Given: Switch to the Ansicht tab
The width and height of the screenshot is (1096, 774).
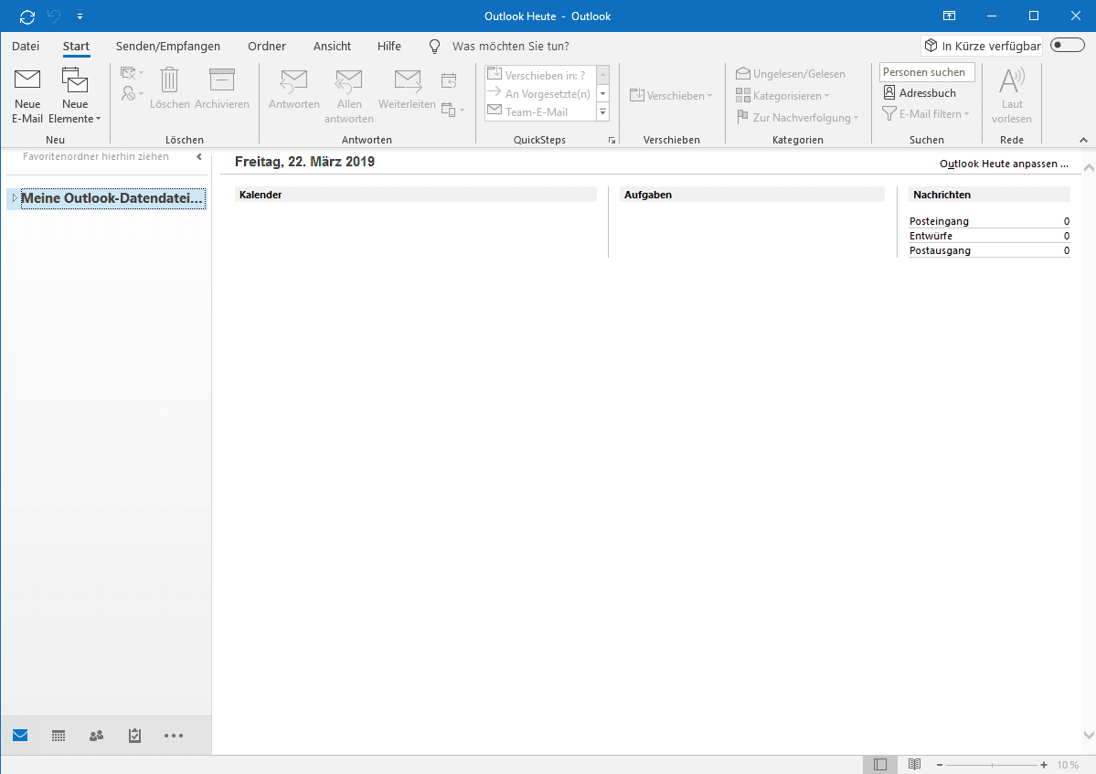Looking at the screenshot, I should (332, 46).
